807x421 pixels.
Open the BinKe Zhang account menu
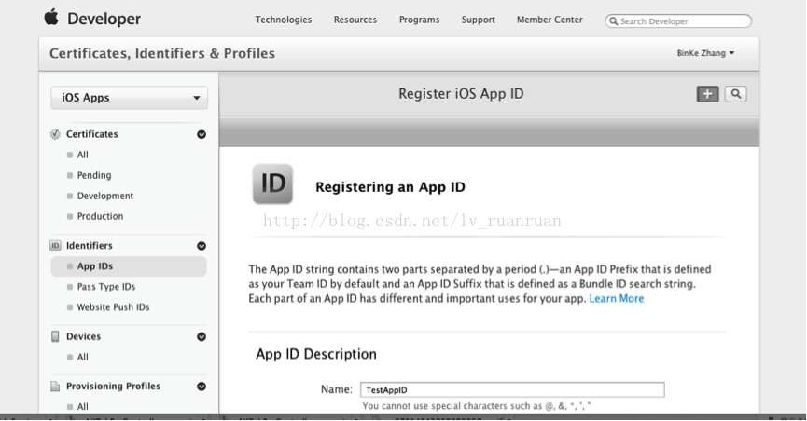coord(705,53)
